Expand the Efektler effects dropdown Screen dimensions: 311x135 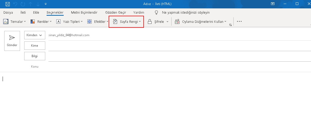point(98,22)
